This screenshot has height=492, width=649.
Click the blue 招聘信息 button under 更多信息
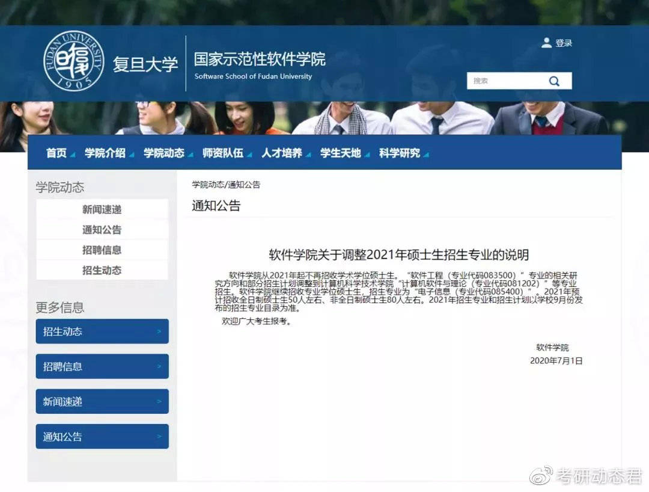point(102,366)
